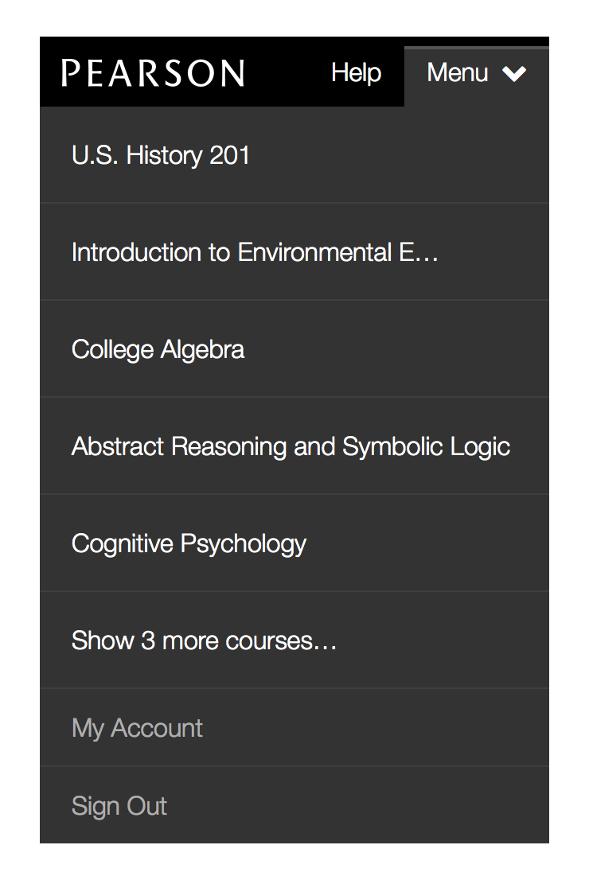Click the truncated Environmental course entry
589x880 pixels.
tap(255, 252)
